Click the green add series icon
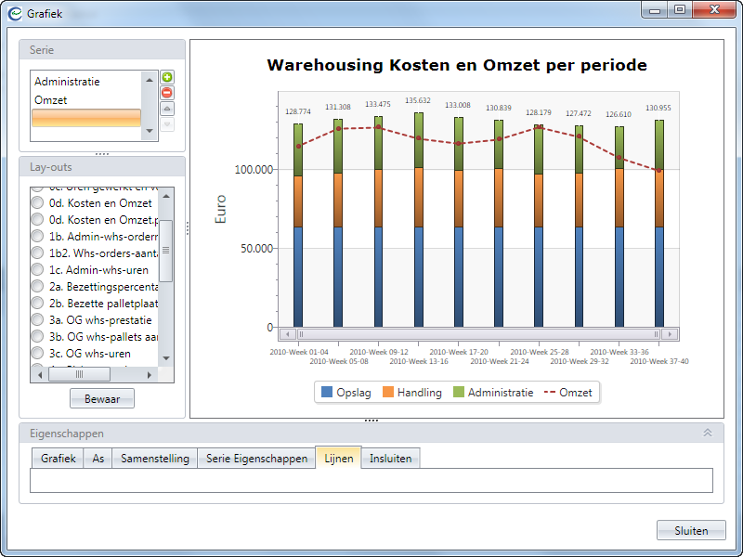Image resolution: width=743 pixels, height=557 pixels. pos(167,77)
